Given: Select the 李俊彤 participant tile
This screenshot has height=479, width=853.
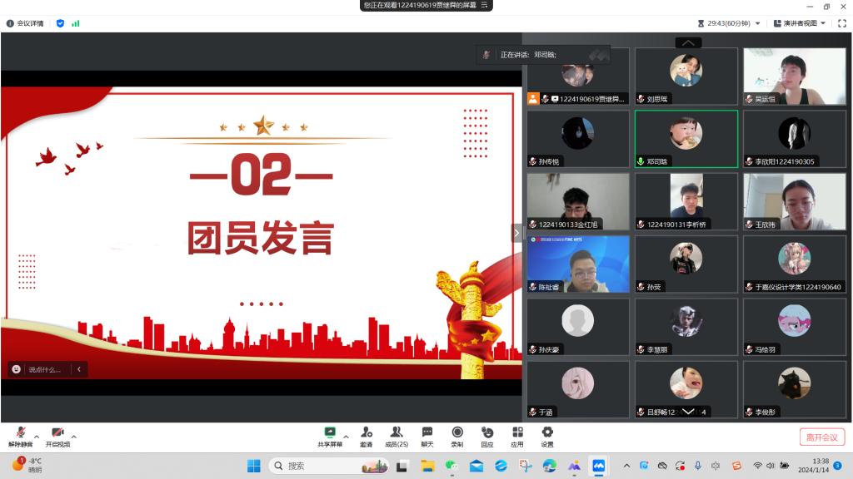Looking at the screenshot, I should point(795,389).
